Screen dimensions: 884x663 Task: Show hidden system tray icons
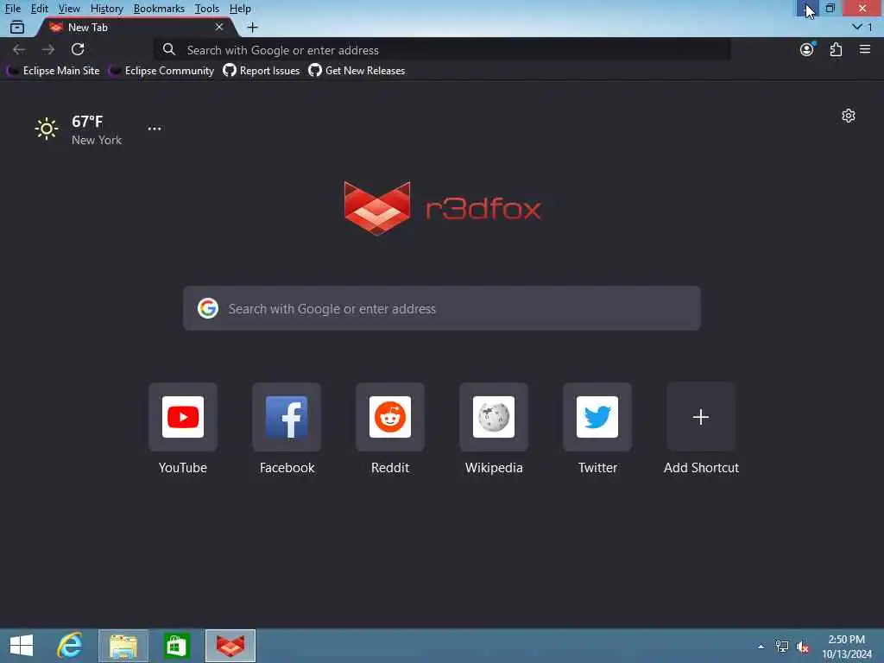coord(761,647)
